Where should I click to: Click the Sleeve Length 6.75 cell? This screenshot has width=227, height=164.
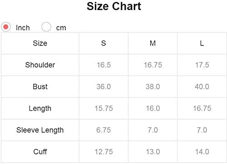click(104, 130)
